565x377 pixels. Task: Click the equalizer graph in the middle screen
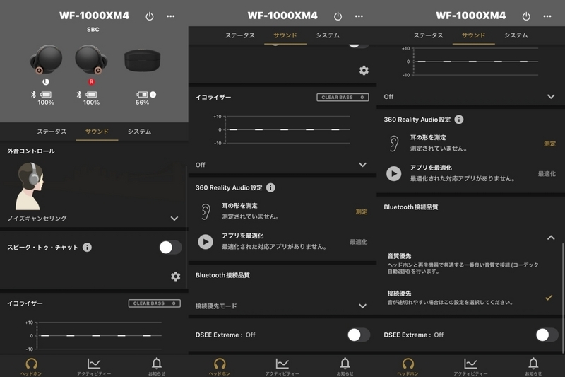(x=282, y=130)
